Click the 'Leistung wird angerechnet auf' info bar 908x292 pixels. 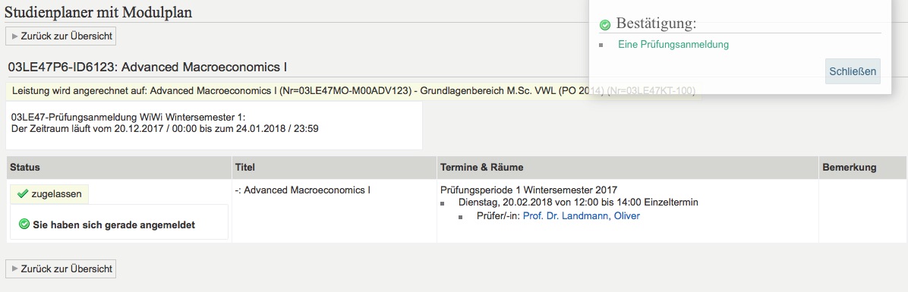click(354, 91)
